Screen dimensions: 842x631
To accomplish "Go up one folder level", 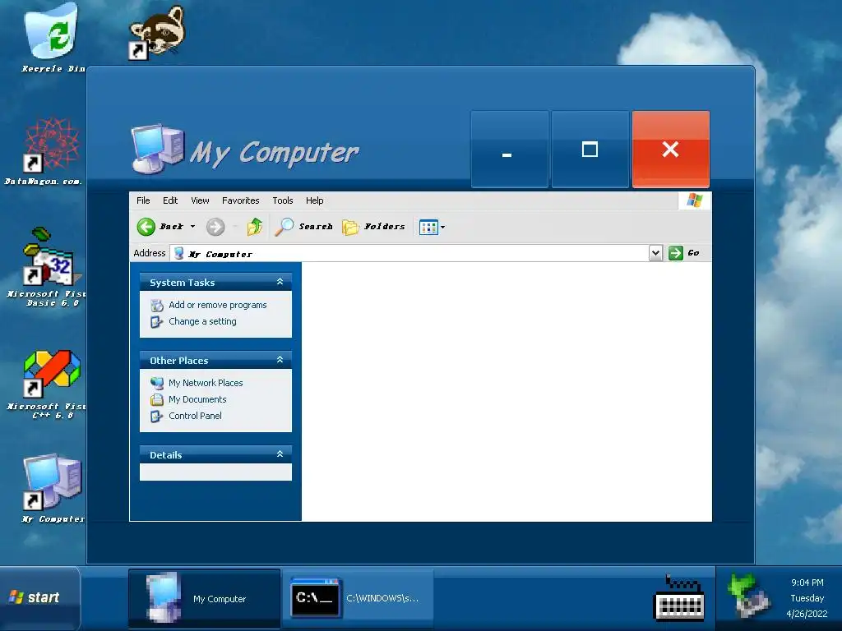I will 255,227.
